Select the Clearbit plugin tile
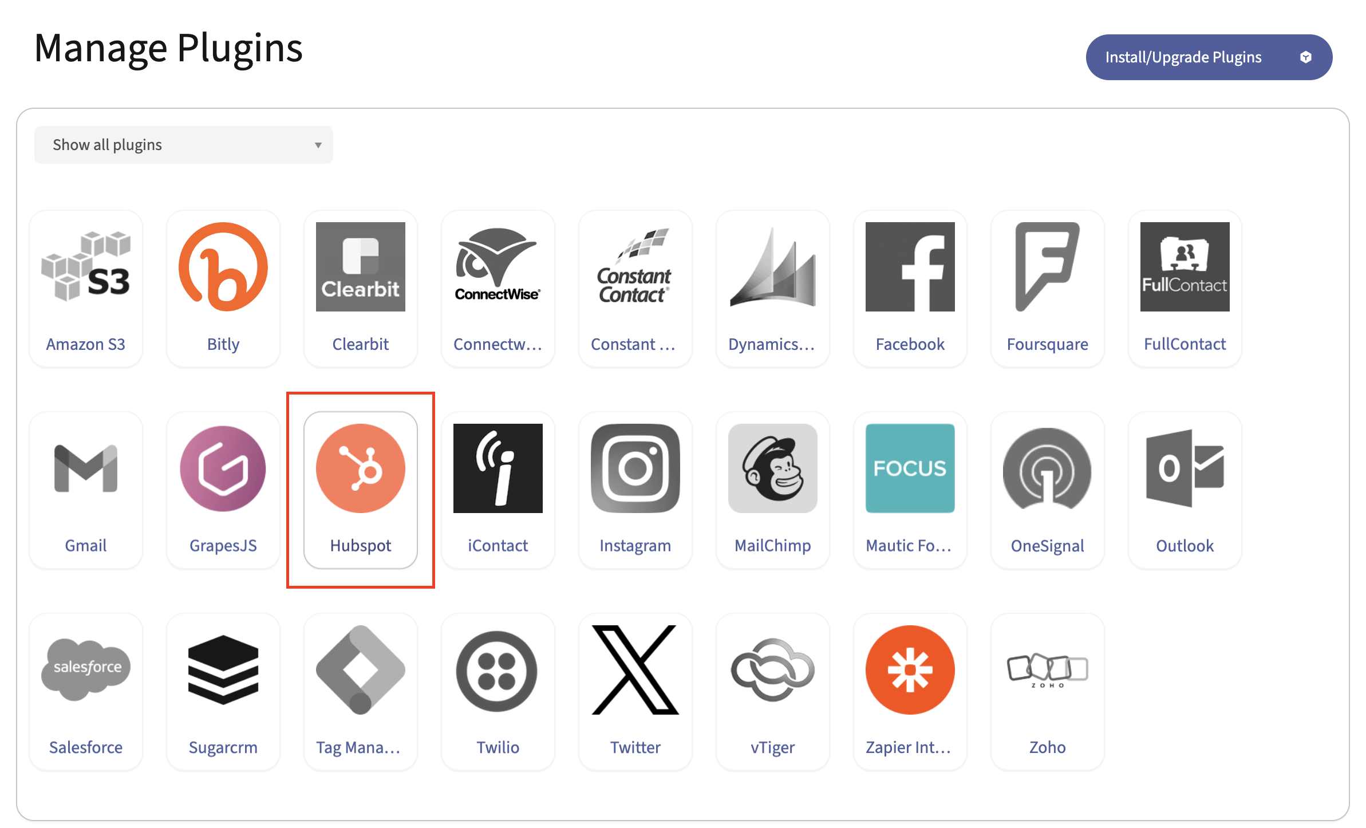The height and width of the screenshot is (828, 1366). pos(360,288)
